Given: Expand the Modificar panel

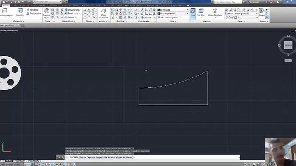Looking at the screenshot, I should coord(121,21).
